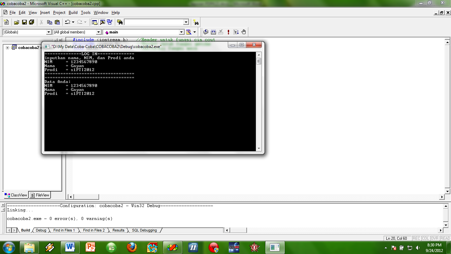Screen dimensions: 451x254
Task: Open the main function WizardBar dropdown
Action: [182, 32]
